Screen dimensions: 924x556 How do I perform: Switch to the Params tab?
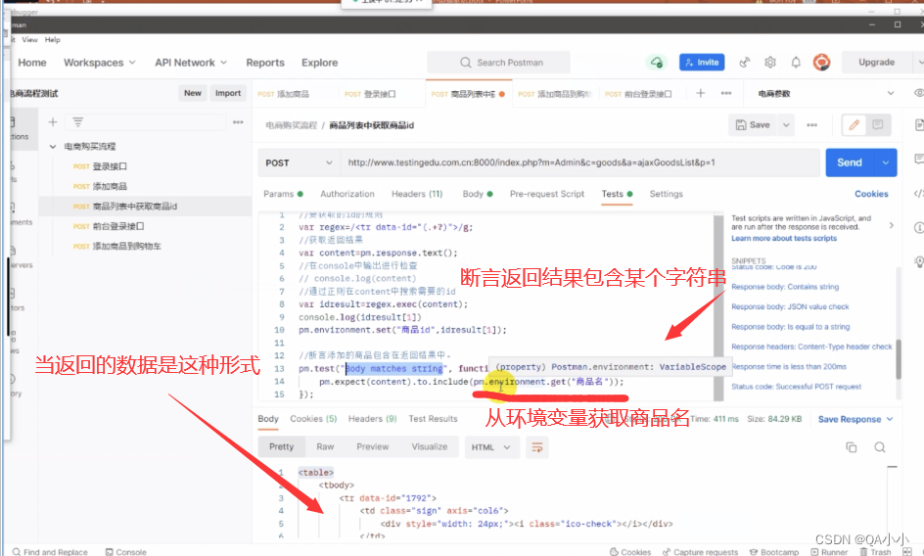coord(283,194)
